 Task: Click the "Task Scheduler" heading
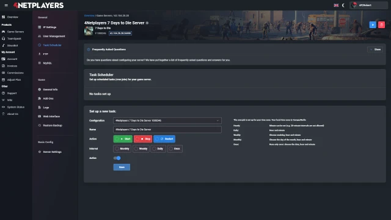(101, 75)
